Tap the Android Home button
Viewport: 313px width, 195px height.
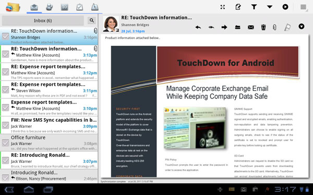[x=29, y=189]
